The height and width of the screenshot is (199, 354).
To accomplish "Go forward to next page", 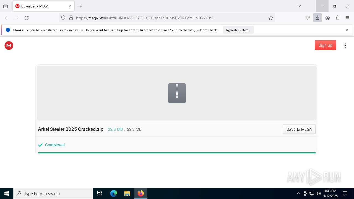I will tap(17, 18).
